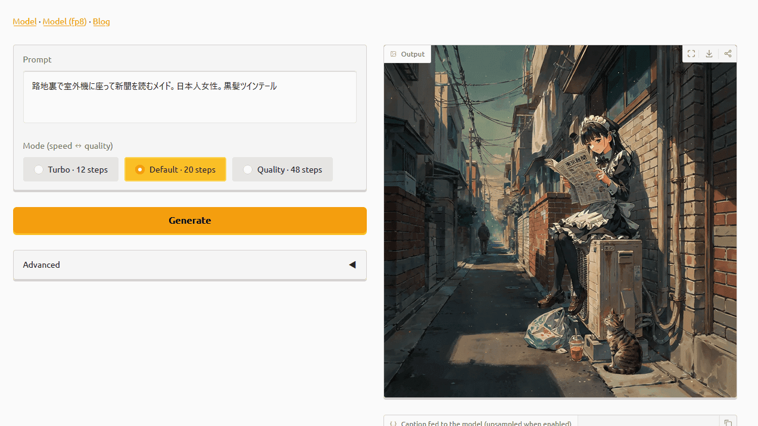Open the Model link
This screenshot has width=758, height=426.
[24, 21]
